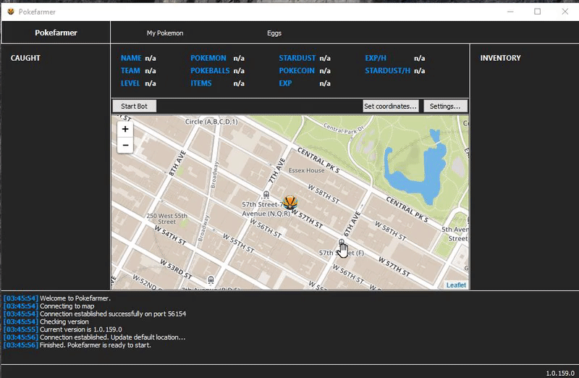Image resolution: width=579 pixels, height=378 pixels.
Task: Minimize the Pokefarmer window
Action: tap(510, 12)
